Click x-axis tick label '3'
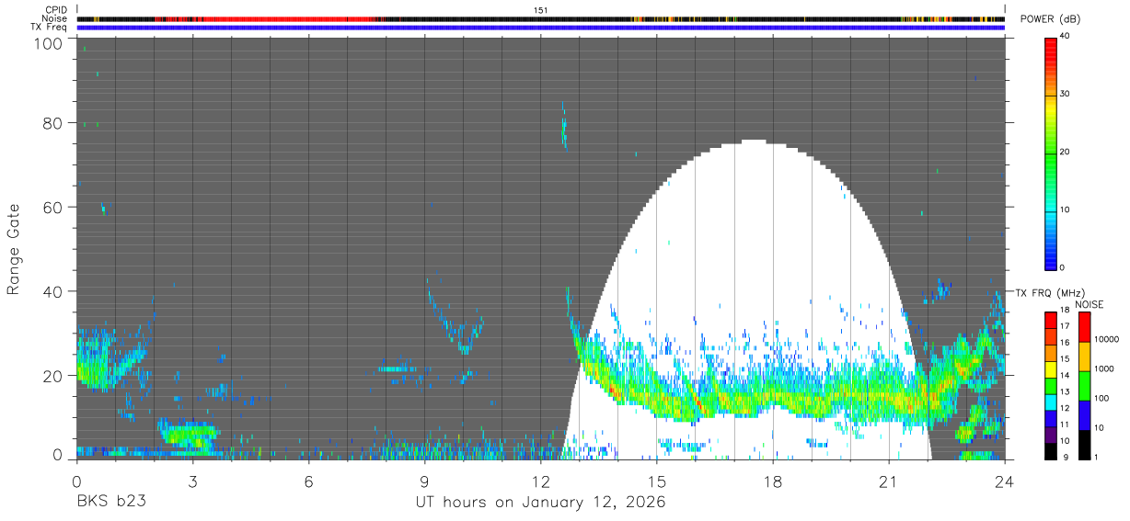This screenshot has width=1130, height=521. coord(192,481)
